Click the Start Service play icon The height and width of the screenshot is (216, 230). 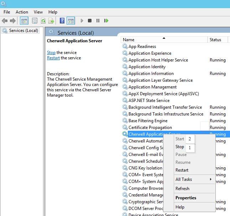click(x=82, y=21)
